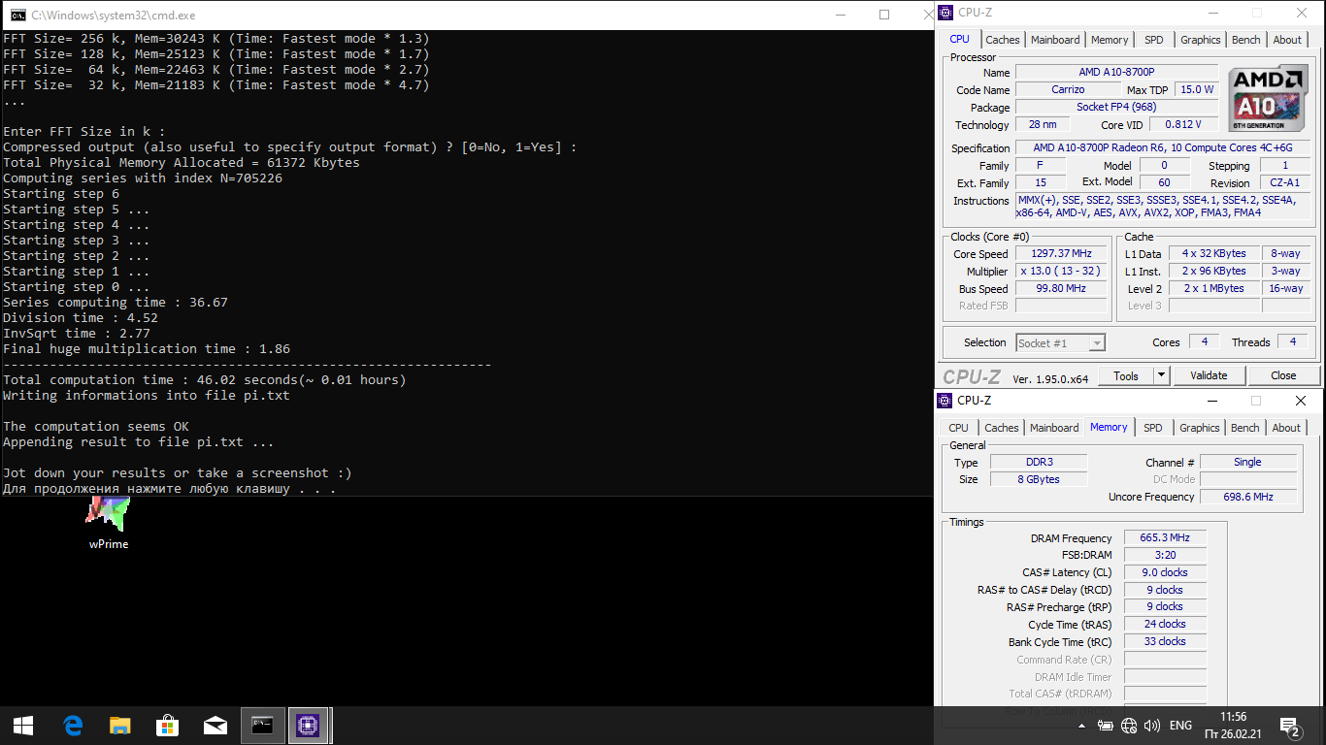Open the Mainboard tab in lower CPU-Z

[1054, 428]
